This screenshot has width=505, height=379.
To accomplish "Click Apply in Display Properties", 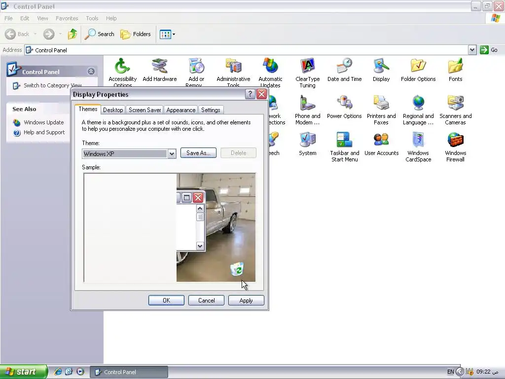I will 246,301.
